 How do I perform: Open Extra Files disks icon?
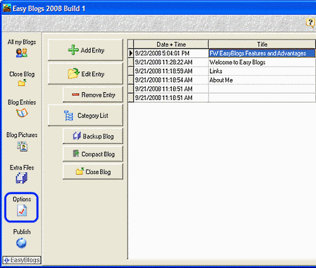click(x=22, y=178)
